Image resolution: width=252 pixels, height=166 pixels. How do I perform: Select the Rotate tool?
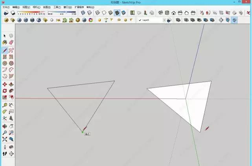5,91
